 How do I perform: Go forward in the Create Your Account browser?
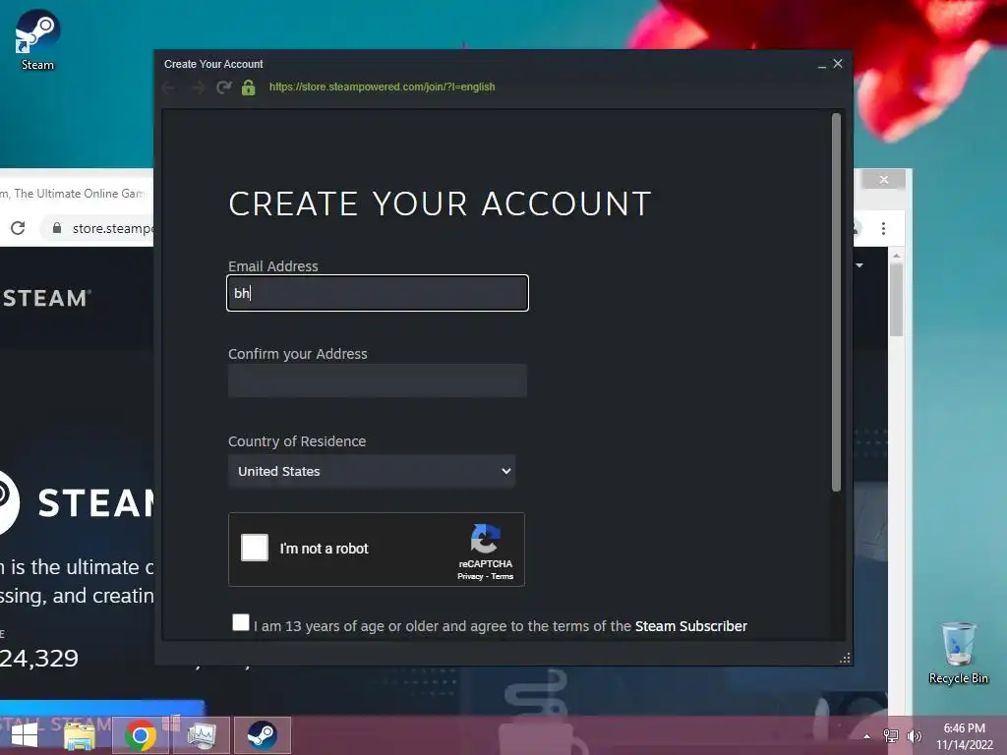coord(197,87)
